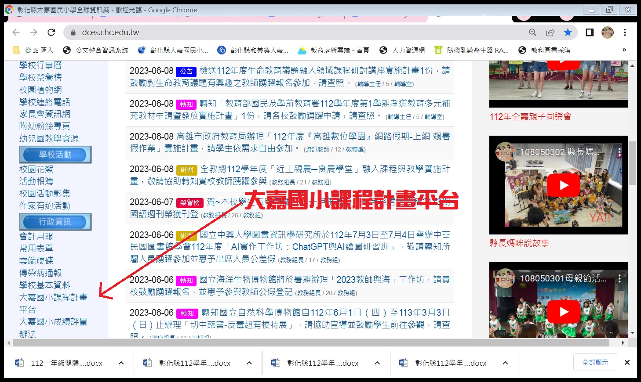Open 彰化縣大嘉國民小 bookmark
641x382 pixels.
[173, 50]
